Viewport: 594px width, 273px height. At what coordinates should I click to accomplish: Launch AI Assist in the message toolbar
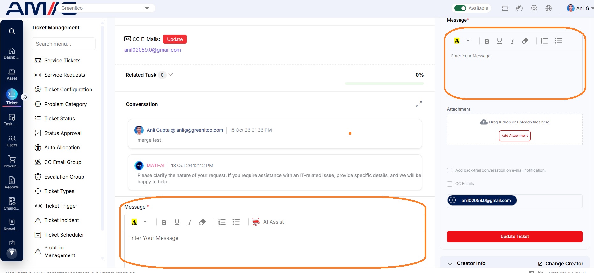[268, 222]
